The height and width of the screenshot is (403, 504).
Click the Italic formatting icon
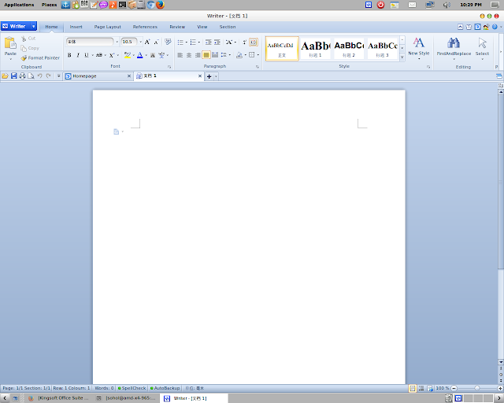pyautogui.click(x=78, y=55)
